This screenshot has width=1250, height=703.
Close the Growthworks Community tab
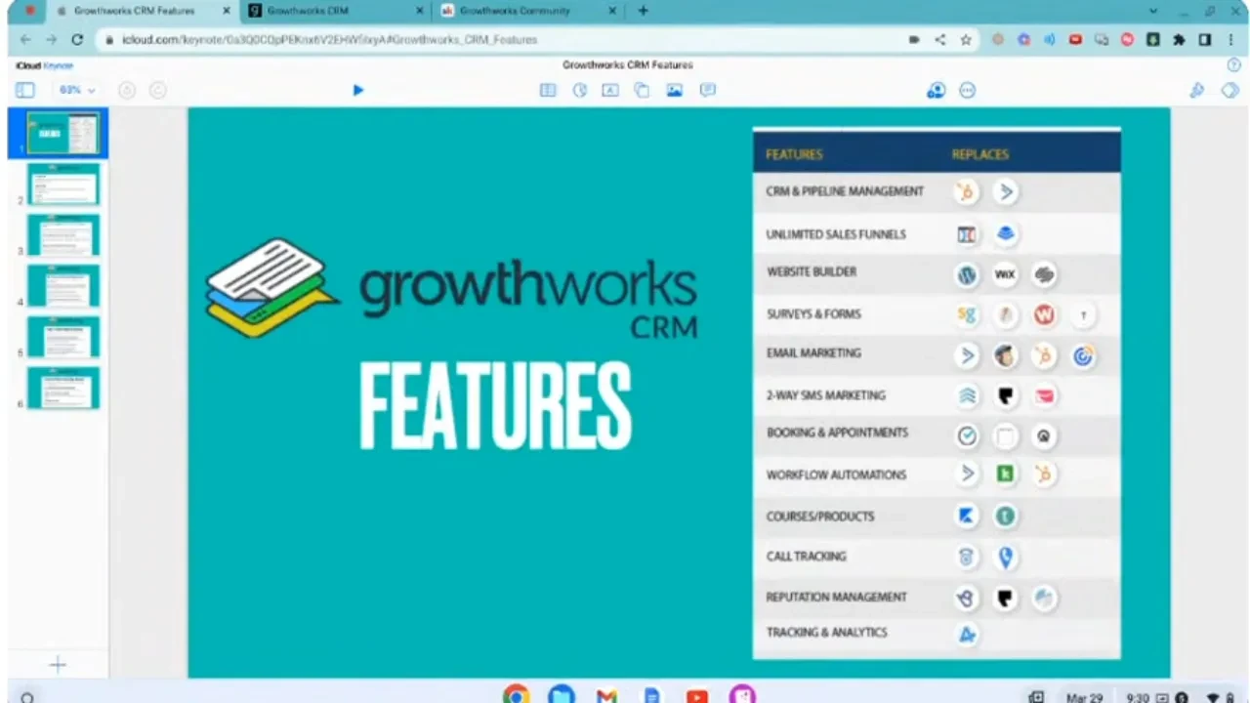tap(612, 11)
